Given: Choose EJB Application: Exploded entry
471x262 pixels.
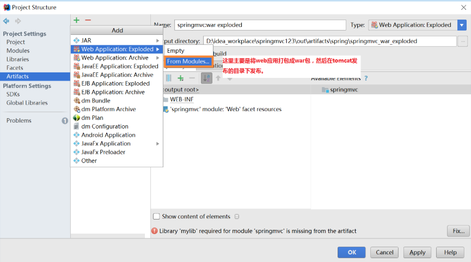Looking at the screenshot, I should pos(117,83).
